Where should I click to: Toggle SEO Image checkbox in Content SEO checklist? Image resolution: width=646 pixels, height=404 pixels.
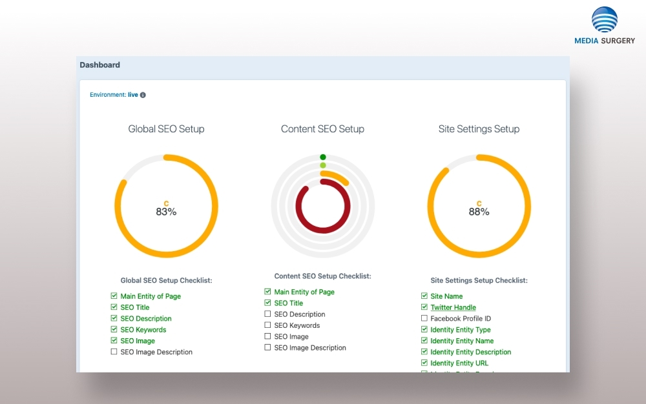point(268,336)
